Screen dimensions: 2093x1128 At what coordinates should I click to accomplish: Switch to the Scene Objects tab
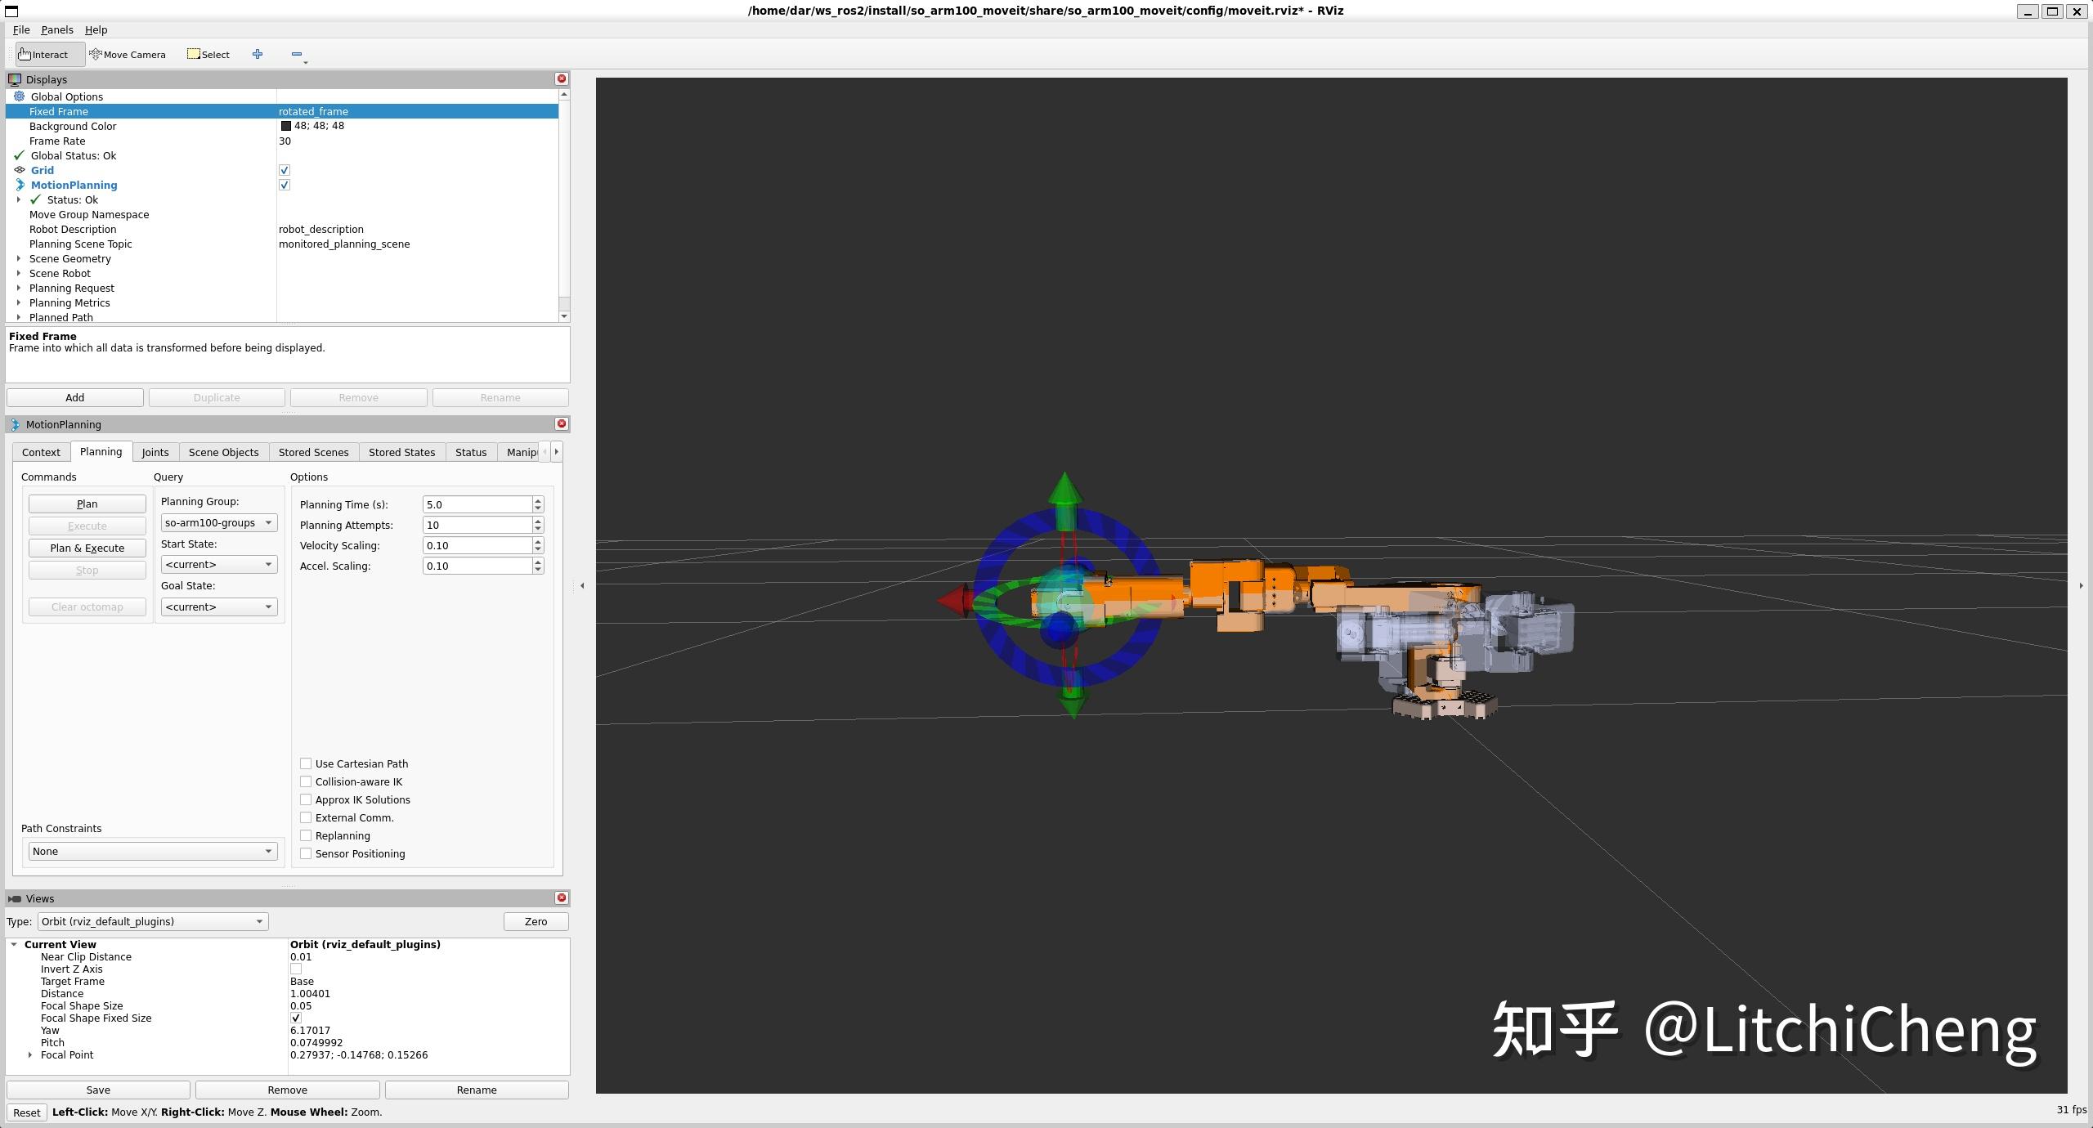coord(223,452)
